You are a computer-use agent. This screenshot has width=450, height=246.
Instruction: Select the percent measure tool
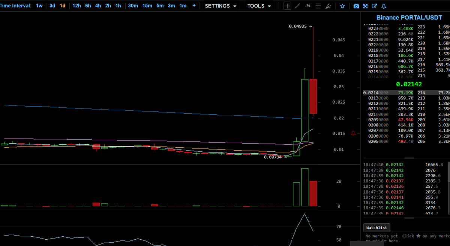307,6
